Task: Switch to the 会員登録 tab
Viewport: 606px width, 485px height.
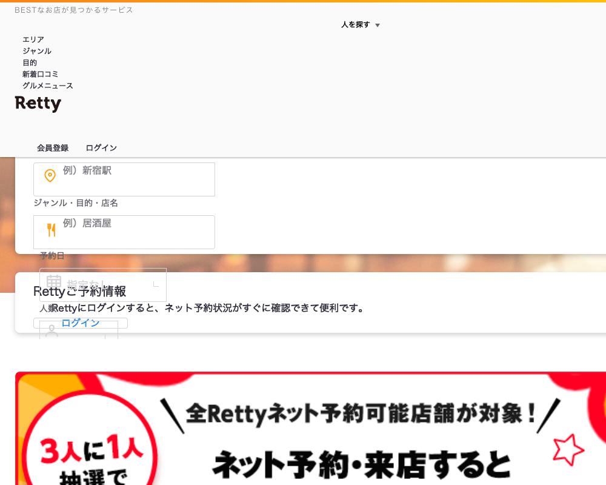Action: (x=53, y=148)
